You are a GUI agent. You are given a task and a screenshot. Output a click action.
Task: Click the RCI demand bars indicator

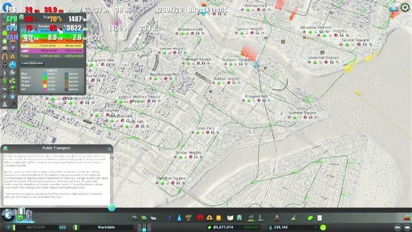(144, 227)
